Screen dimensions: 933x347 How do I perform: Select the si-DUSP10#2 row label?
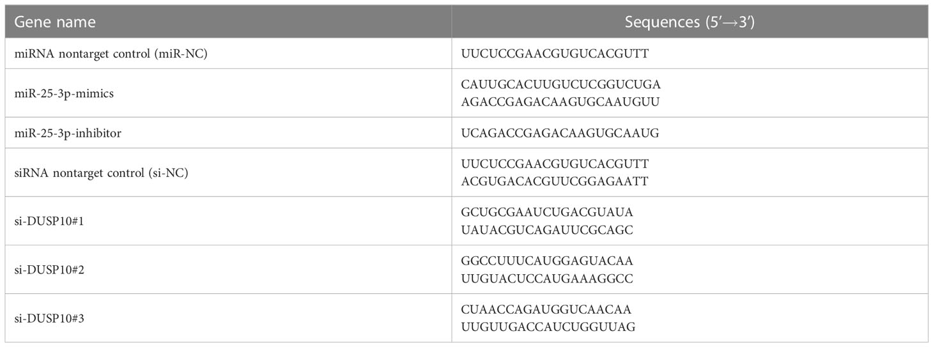(x=45, y=270)
